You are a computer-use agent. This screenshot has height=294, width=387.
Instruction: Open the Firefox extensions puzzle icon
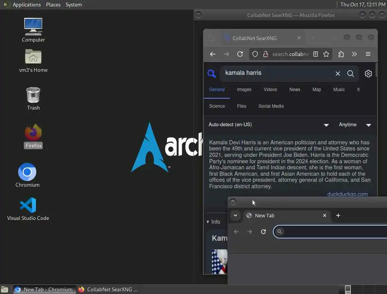tap(341, 54)
